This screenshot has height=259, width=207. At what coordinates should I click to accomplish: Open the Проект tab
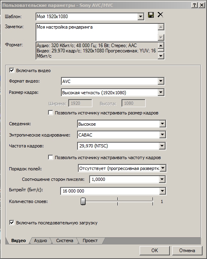tap(90, 240)
